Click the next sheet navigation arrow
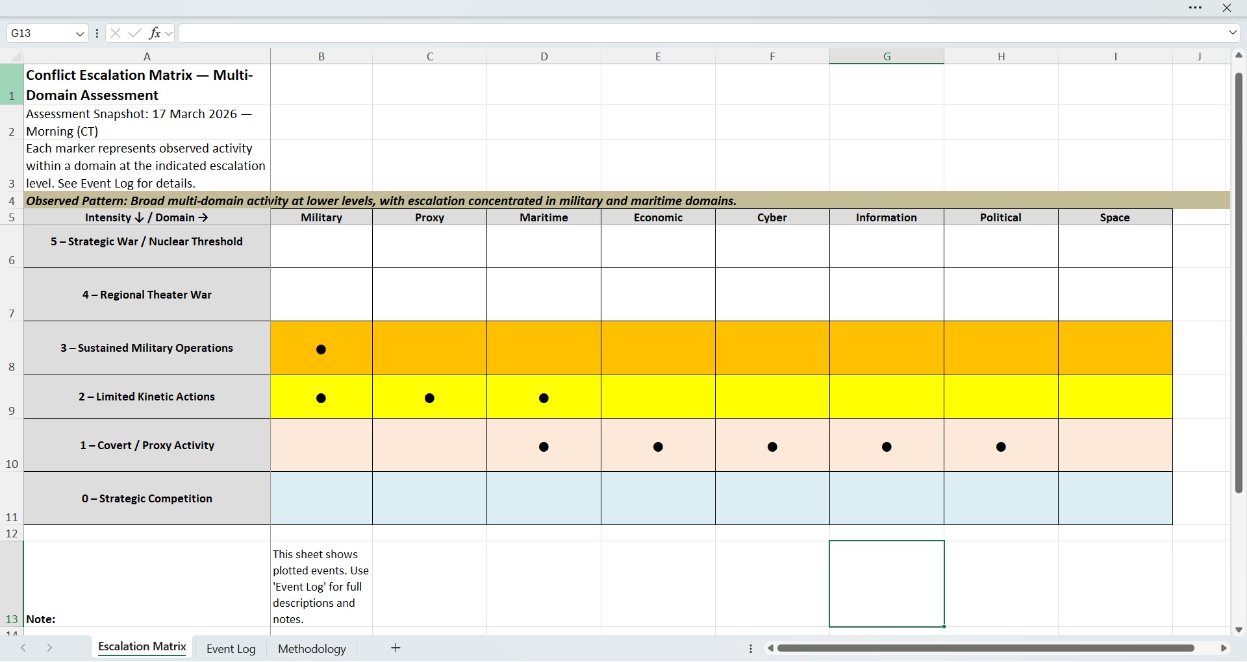The width and height of the screenshot is (1247, 662). click(49, 648)
